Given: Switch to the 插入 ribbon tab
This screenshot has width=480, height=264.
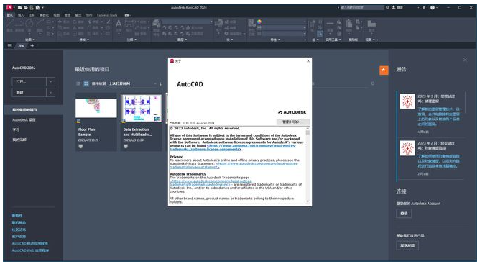Looking at the screenshot, I should (x=21, y=15).
